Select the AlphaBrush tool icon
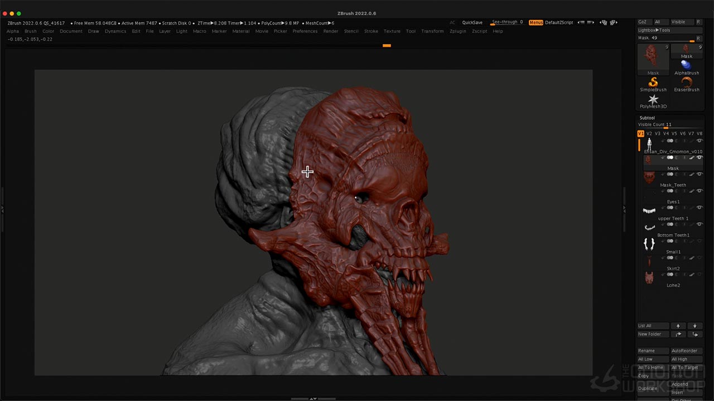Screen dimensions: 714x401 pyautogui.click(x=686, y=65)
